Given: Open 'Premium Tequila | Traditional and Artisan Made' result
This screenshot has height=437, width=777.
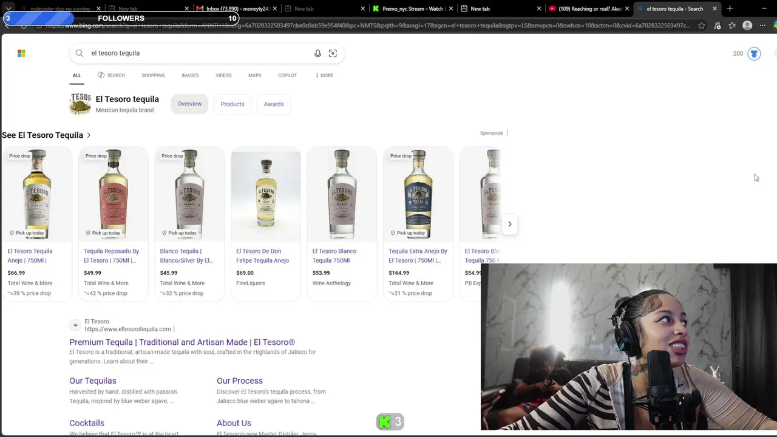Looking at the screenshot, I should point(182,342).
